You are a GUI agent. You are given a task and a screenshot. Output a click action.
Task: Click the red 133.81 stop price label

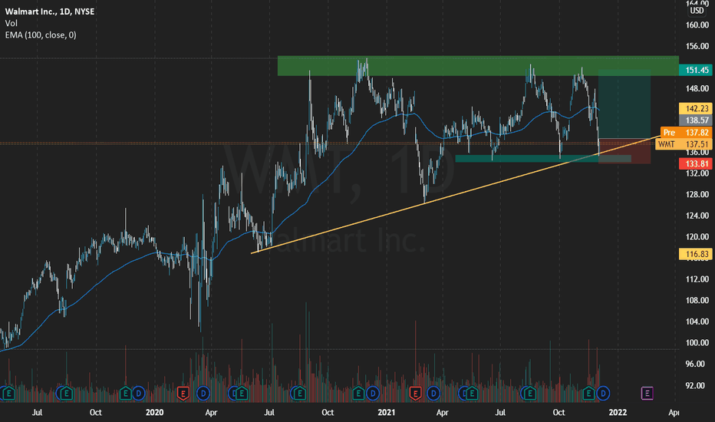695,163
